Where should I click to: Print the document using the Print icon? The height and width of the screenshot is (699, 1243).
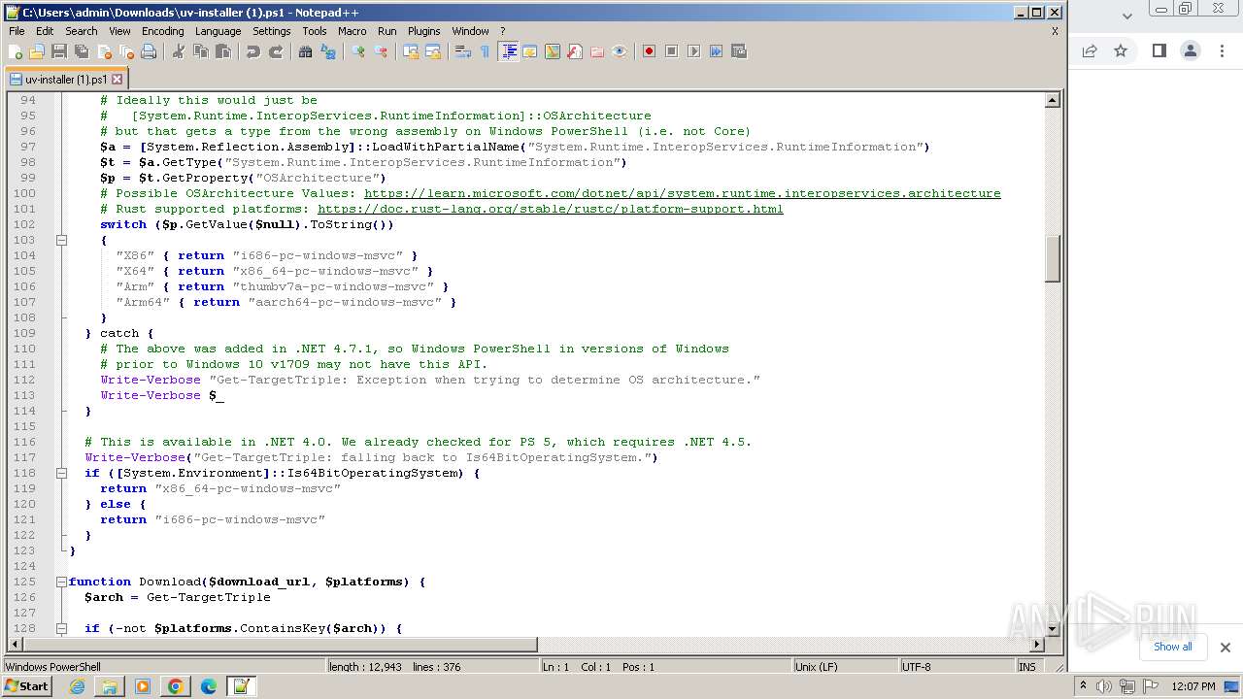point(149,51)
